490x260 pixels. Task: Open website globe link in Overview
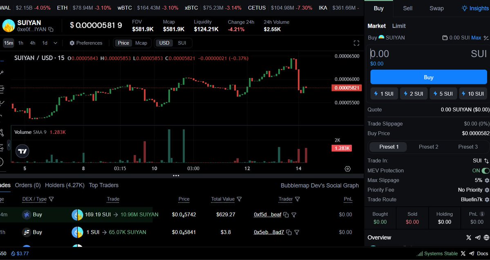[486, 238]
